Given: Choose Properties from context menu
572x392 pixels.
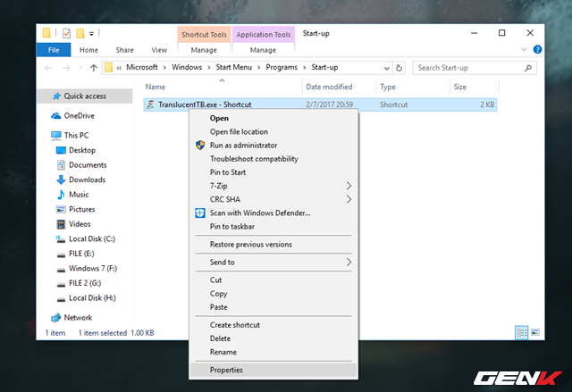Looking at the screenshot, I should pyautogui.click(x=226, y=370).
